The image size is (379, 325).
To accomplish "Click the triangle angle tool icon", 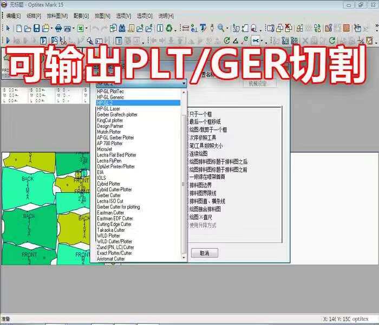I will [236, 41].
